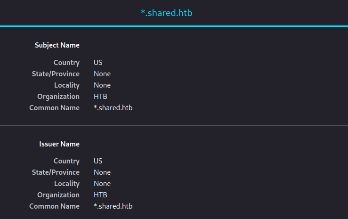Click the Issuer Name State/Province value None
This screenshot has height=219, width=348.
tap(102, 172)
